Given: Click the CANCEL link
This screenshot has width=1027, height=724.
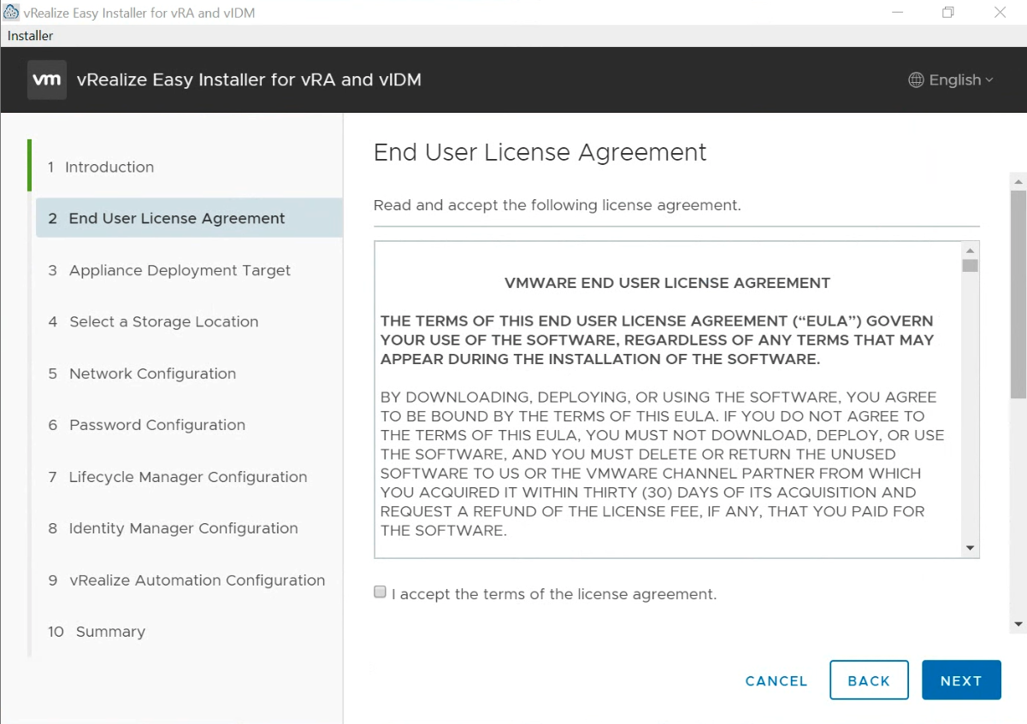Looking at the screenshot, I should (x=776, y=680).
